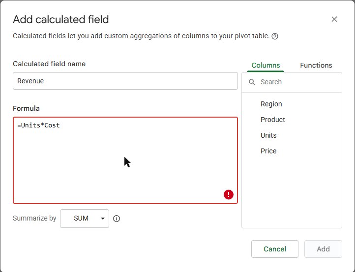The width and height of the screenshot is (355, 272).
Task: Click the red formula error icon
Action: pyautogui.click(x=229, y=195)
